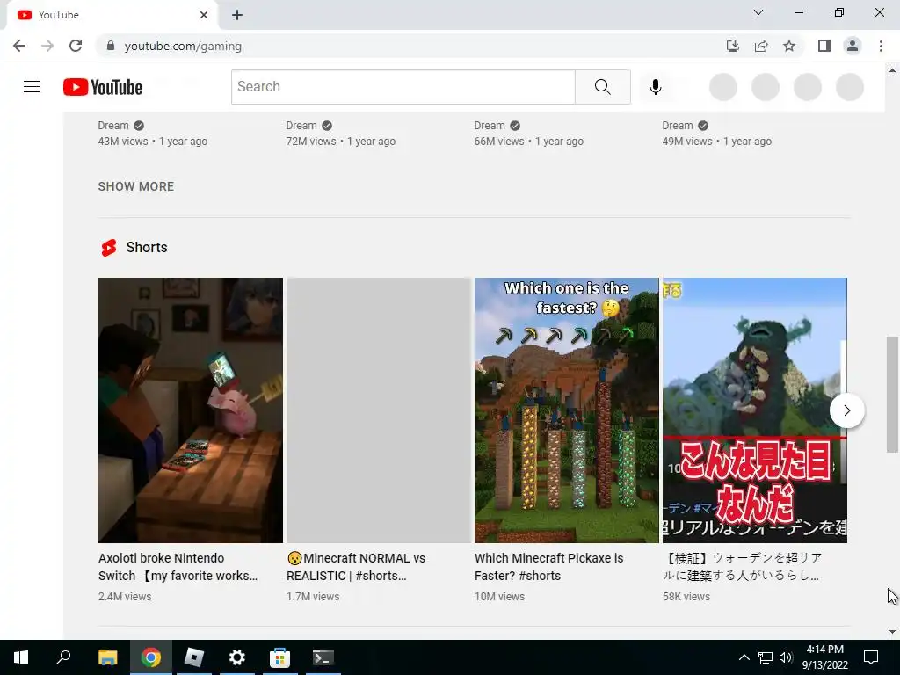Viewport: 900px width, 675px height.
Task: Open Microsoft Store from taskbar
Action: [279, 657]
